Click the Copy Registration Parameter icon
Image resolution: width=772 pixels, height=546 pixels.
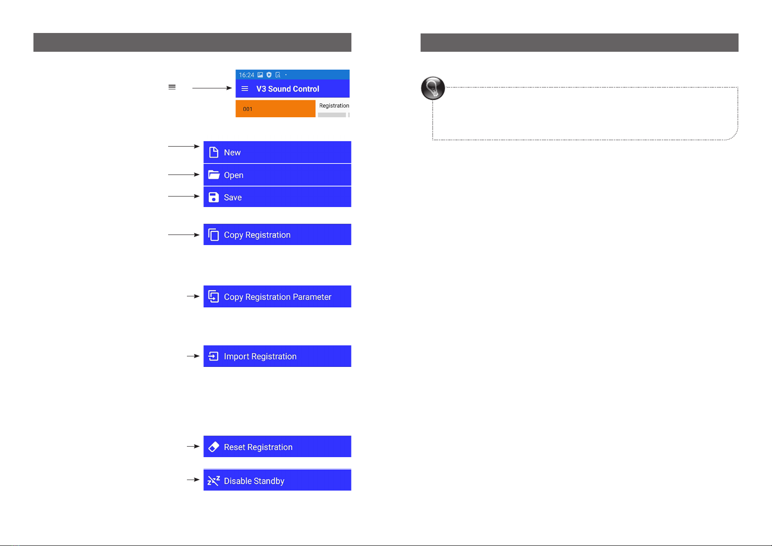214,297
